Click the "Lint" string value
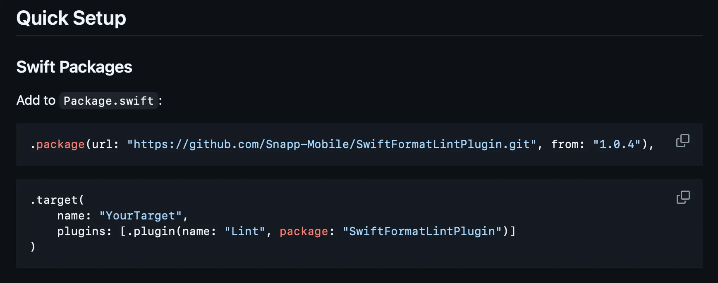The image size is (718, 283). (x=244, y=231)
